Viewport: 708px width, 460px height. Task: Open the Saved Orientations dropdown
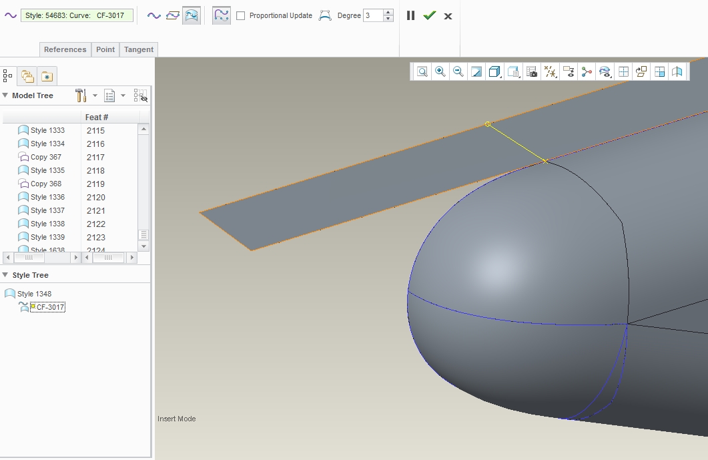tap(513, 72)
